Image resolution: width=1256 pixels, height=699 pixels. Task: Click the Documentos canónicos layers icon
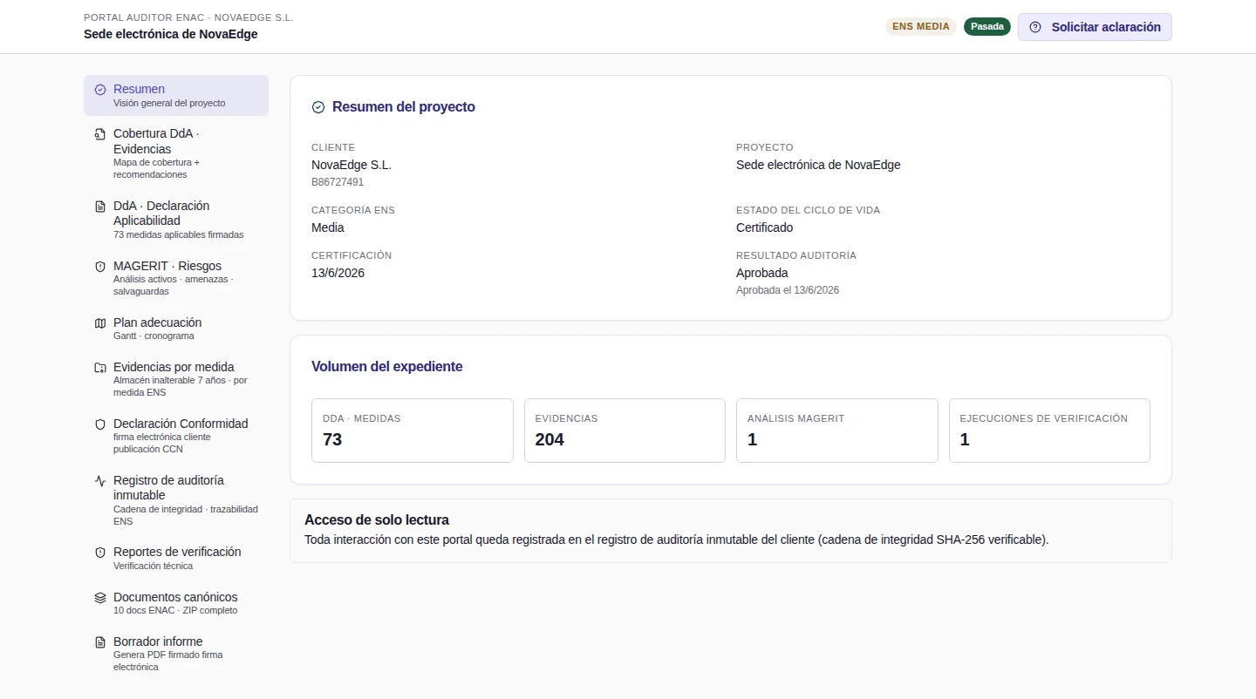(100, 598)
